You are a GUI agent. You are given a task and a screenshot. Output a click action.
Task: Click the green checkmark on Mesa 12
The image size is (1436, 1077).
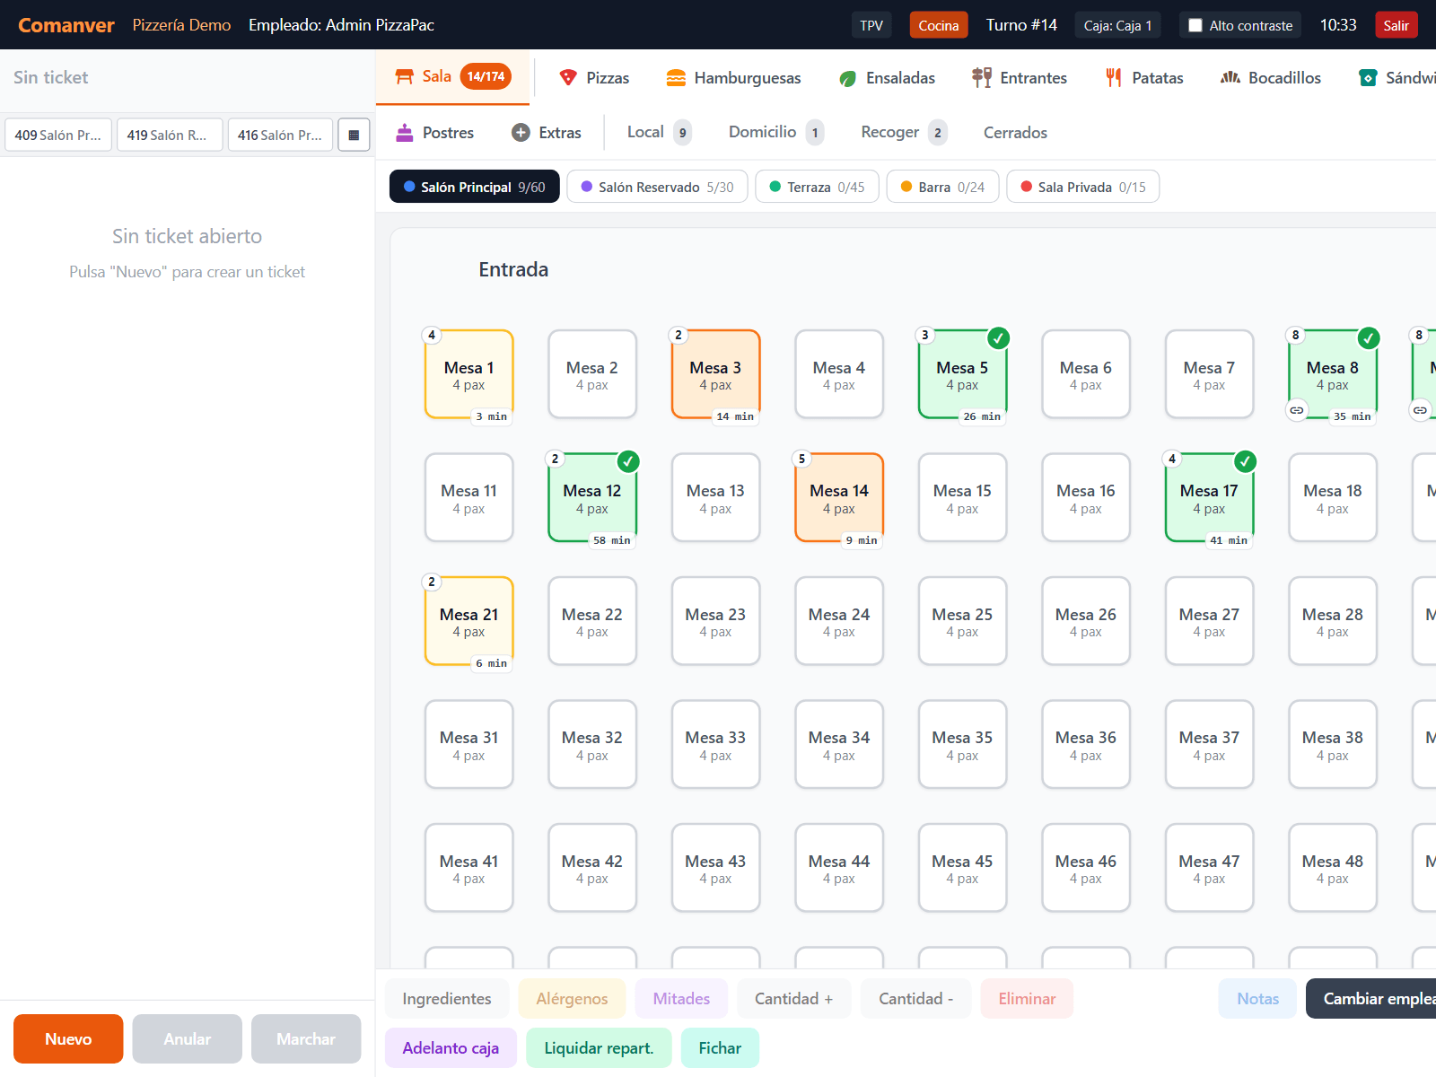628,461
